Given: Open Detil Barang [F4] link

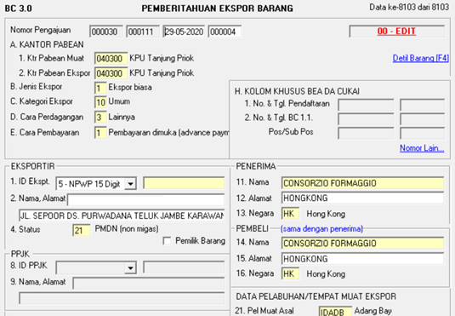Looking at the screenshot, I should [420, 58].
